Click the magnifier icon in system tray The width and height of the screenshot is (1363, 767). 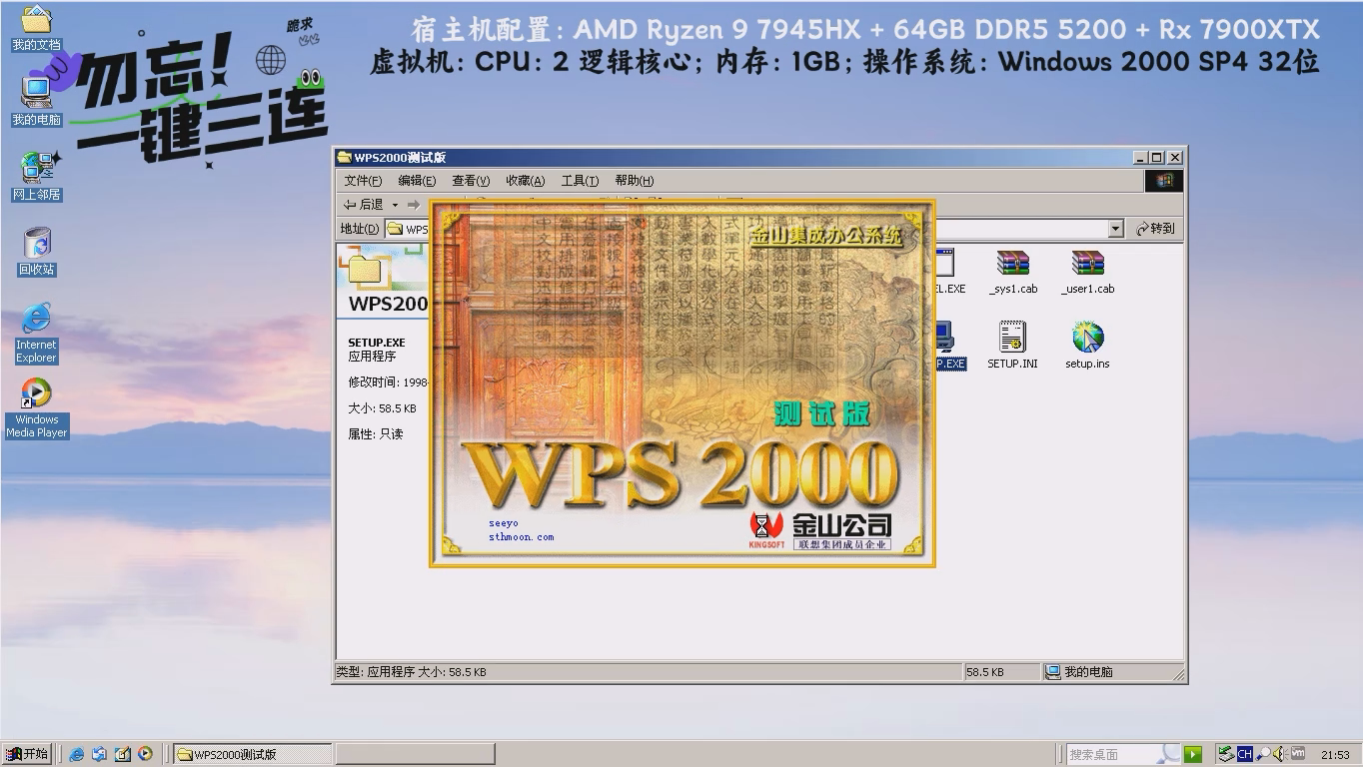pos(1263,754)
